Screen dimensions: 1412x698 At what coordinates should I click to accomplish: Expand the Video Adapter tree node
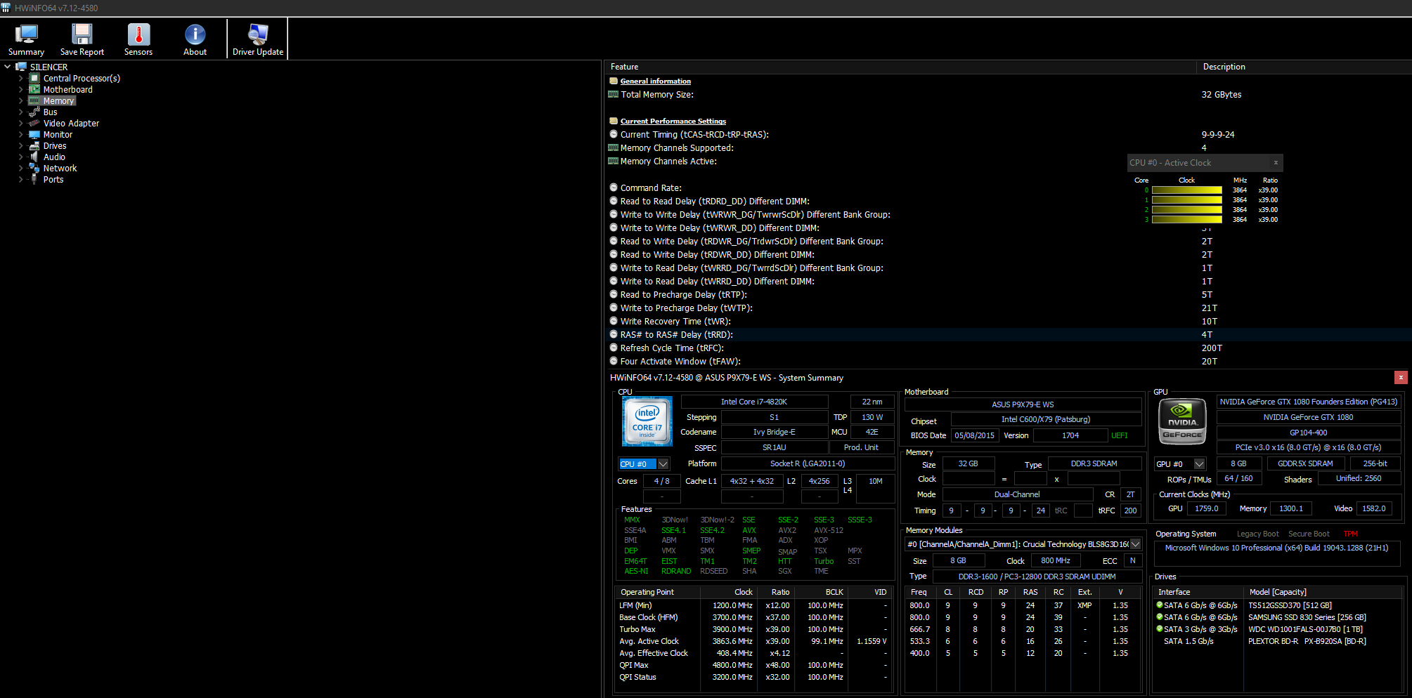point(21,124)
